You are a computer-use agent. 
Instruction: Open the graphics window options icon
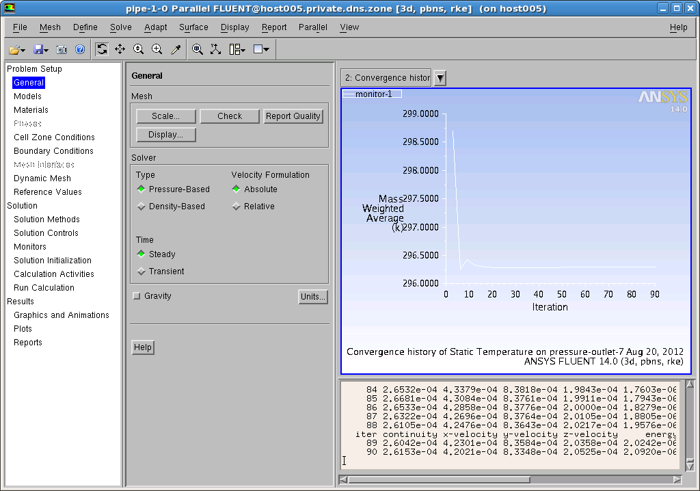[261, 49]
